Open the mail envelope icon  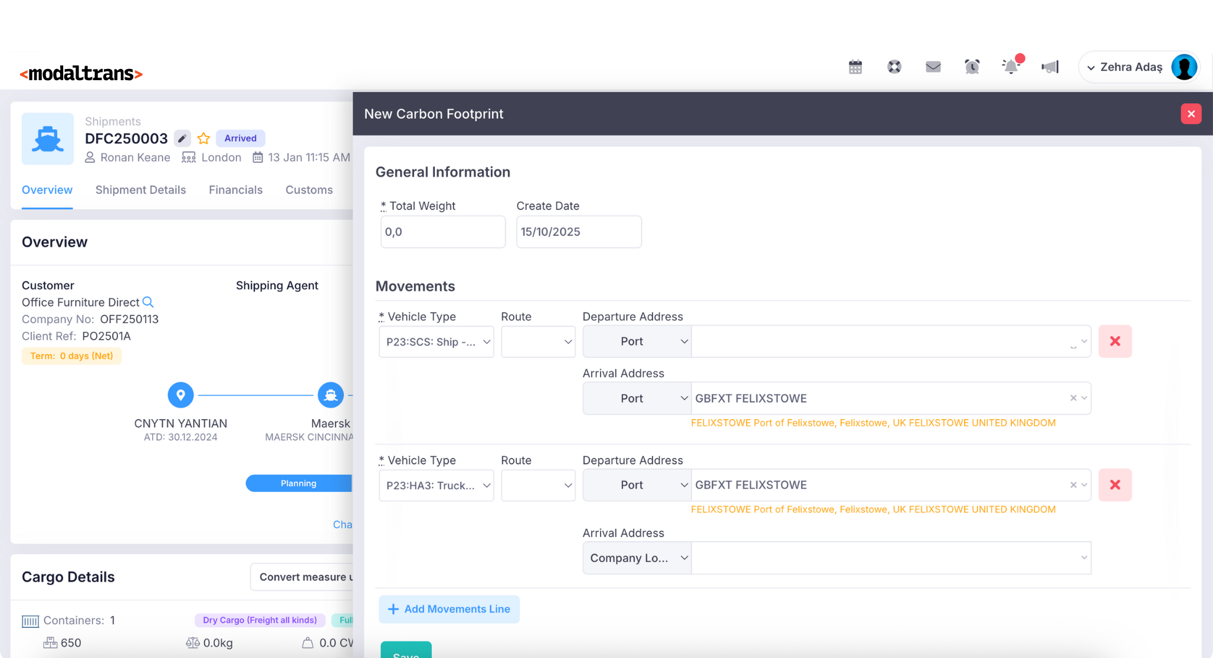933,67
